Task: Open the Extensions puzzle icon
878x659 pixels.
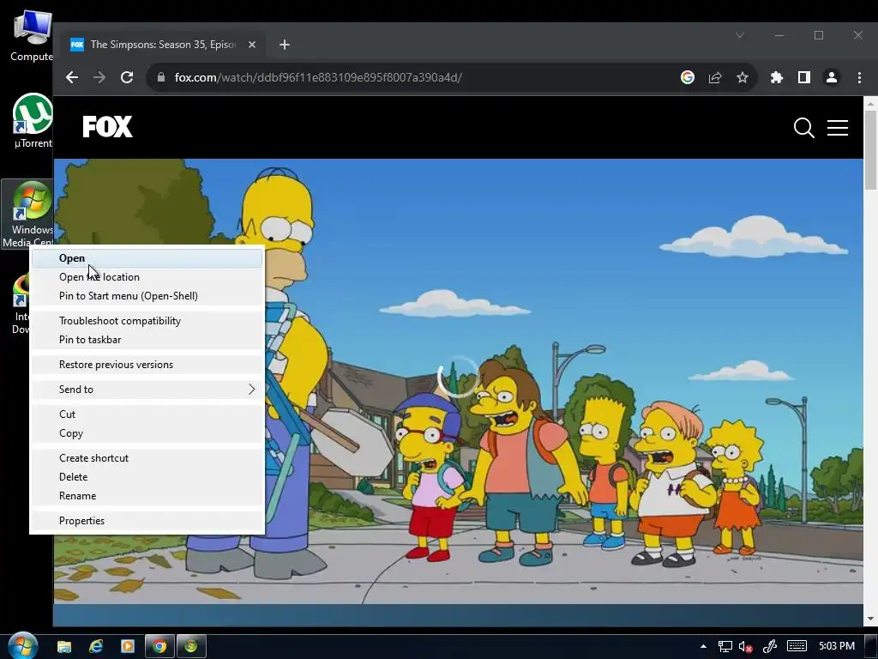Action: tap(776, 77)
